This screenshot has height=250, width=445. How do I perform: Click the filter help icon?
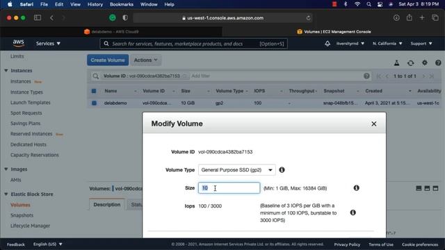366,76
